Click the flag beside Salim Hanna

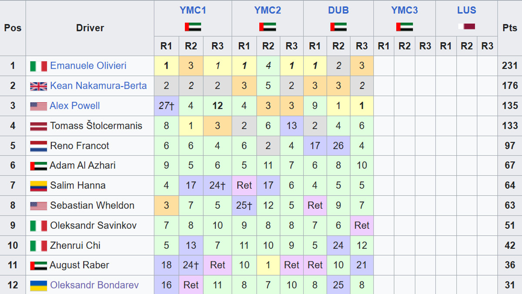click(38, 186)
